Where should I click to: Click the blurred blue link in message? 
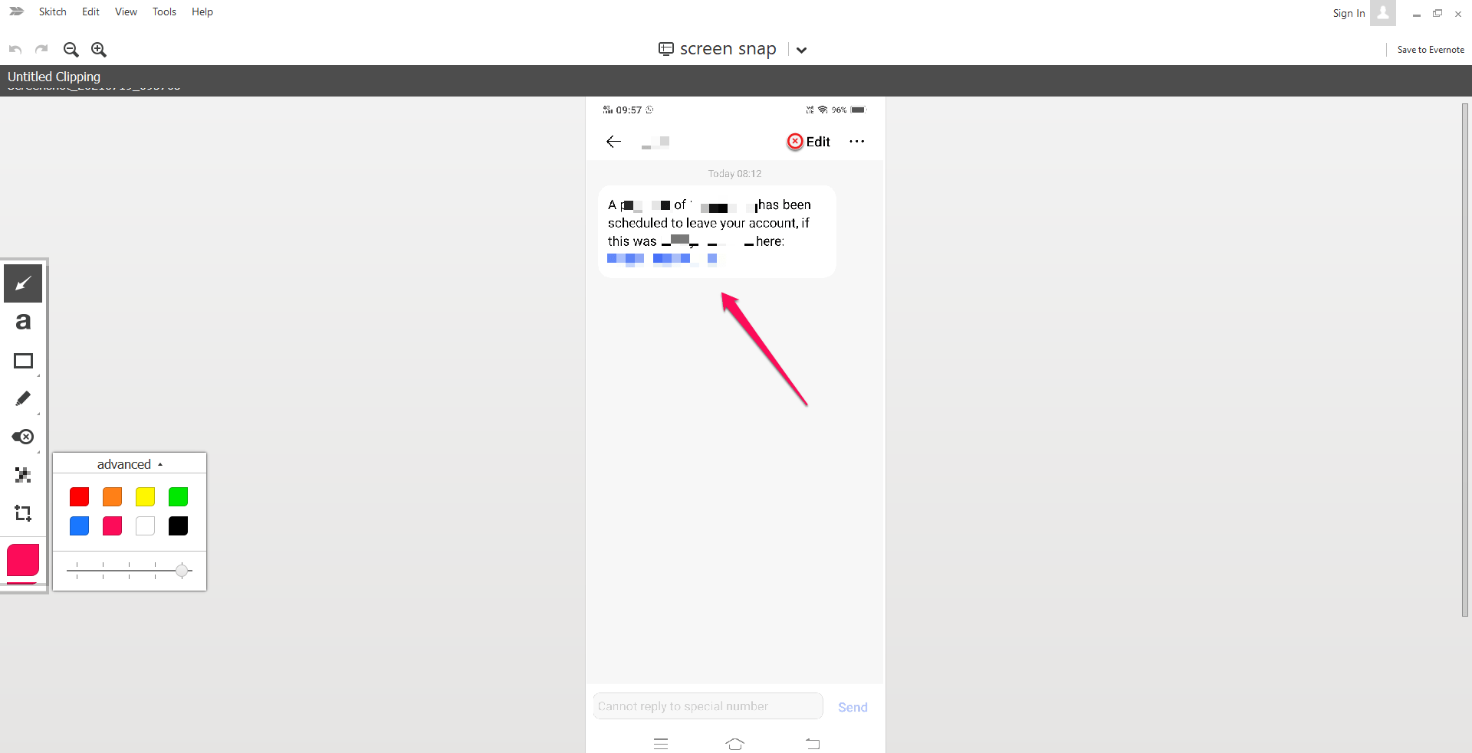tap(662, 259)
